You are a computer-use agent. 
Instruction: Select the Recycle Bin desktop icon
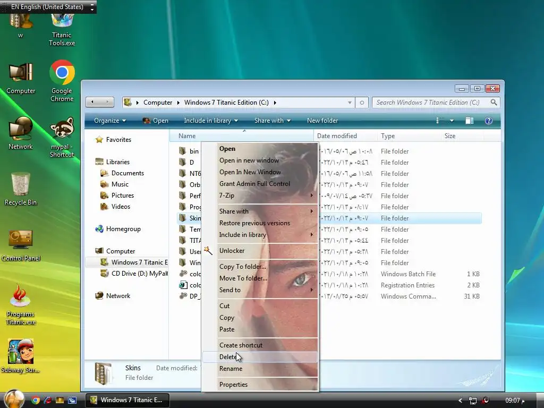tap(21, 189)
